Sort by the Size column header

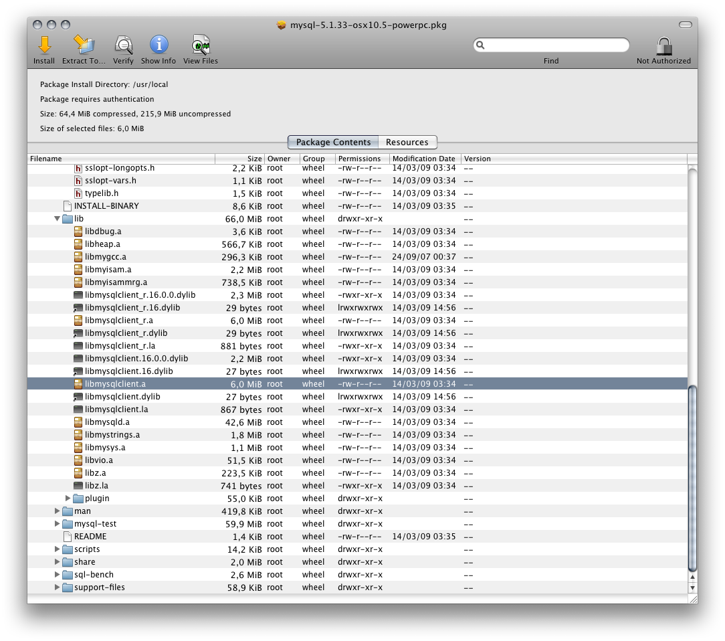(x=239, y=159)
